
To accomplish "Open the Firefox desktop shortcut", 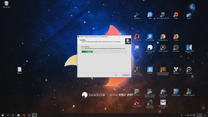I will [176, 37].
